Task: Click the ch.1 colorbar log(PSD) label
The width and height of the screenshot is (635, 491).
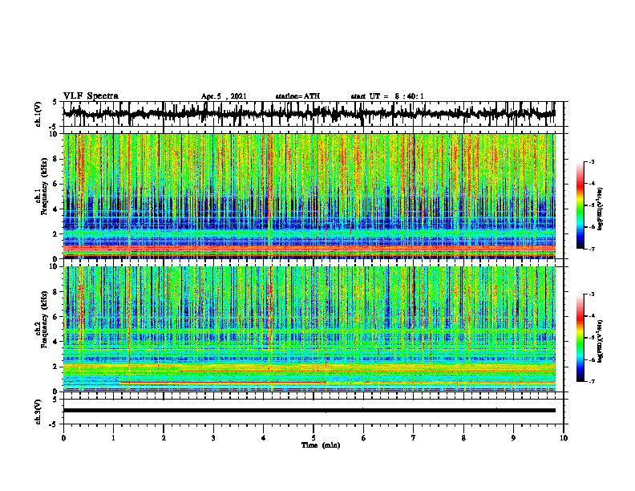Action: [x=600, y=209]
